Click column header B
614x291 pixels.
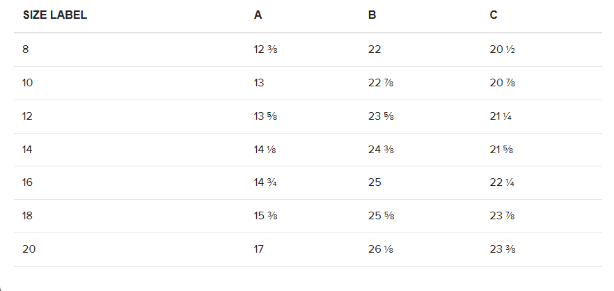372,15
